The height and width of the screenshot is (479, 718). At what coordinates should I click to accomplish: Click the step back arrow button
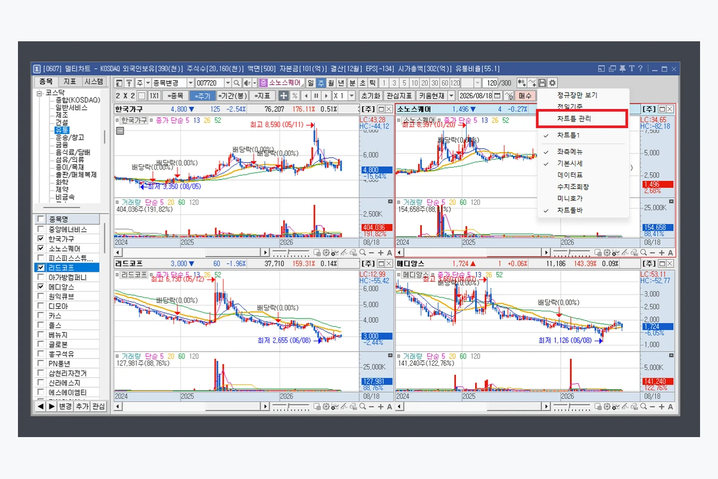coord(306,96)
